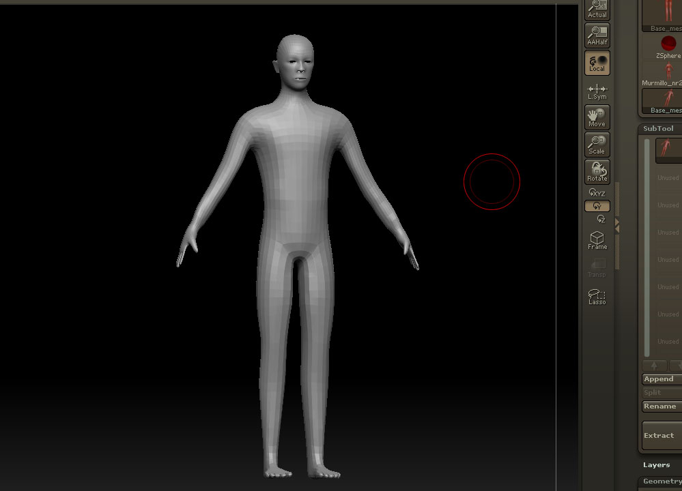The width and height of the screenshot is (682, 491).
Task: Toggle L.Sym local symmetry
Action: pos(597,91)
